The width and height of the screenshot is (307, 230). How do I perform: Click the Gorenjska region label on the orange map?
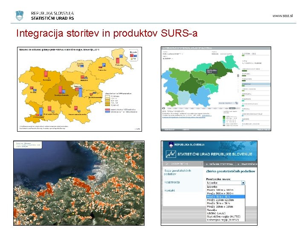(46, 80)
